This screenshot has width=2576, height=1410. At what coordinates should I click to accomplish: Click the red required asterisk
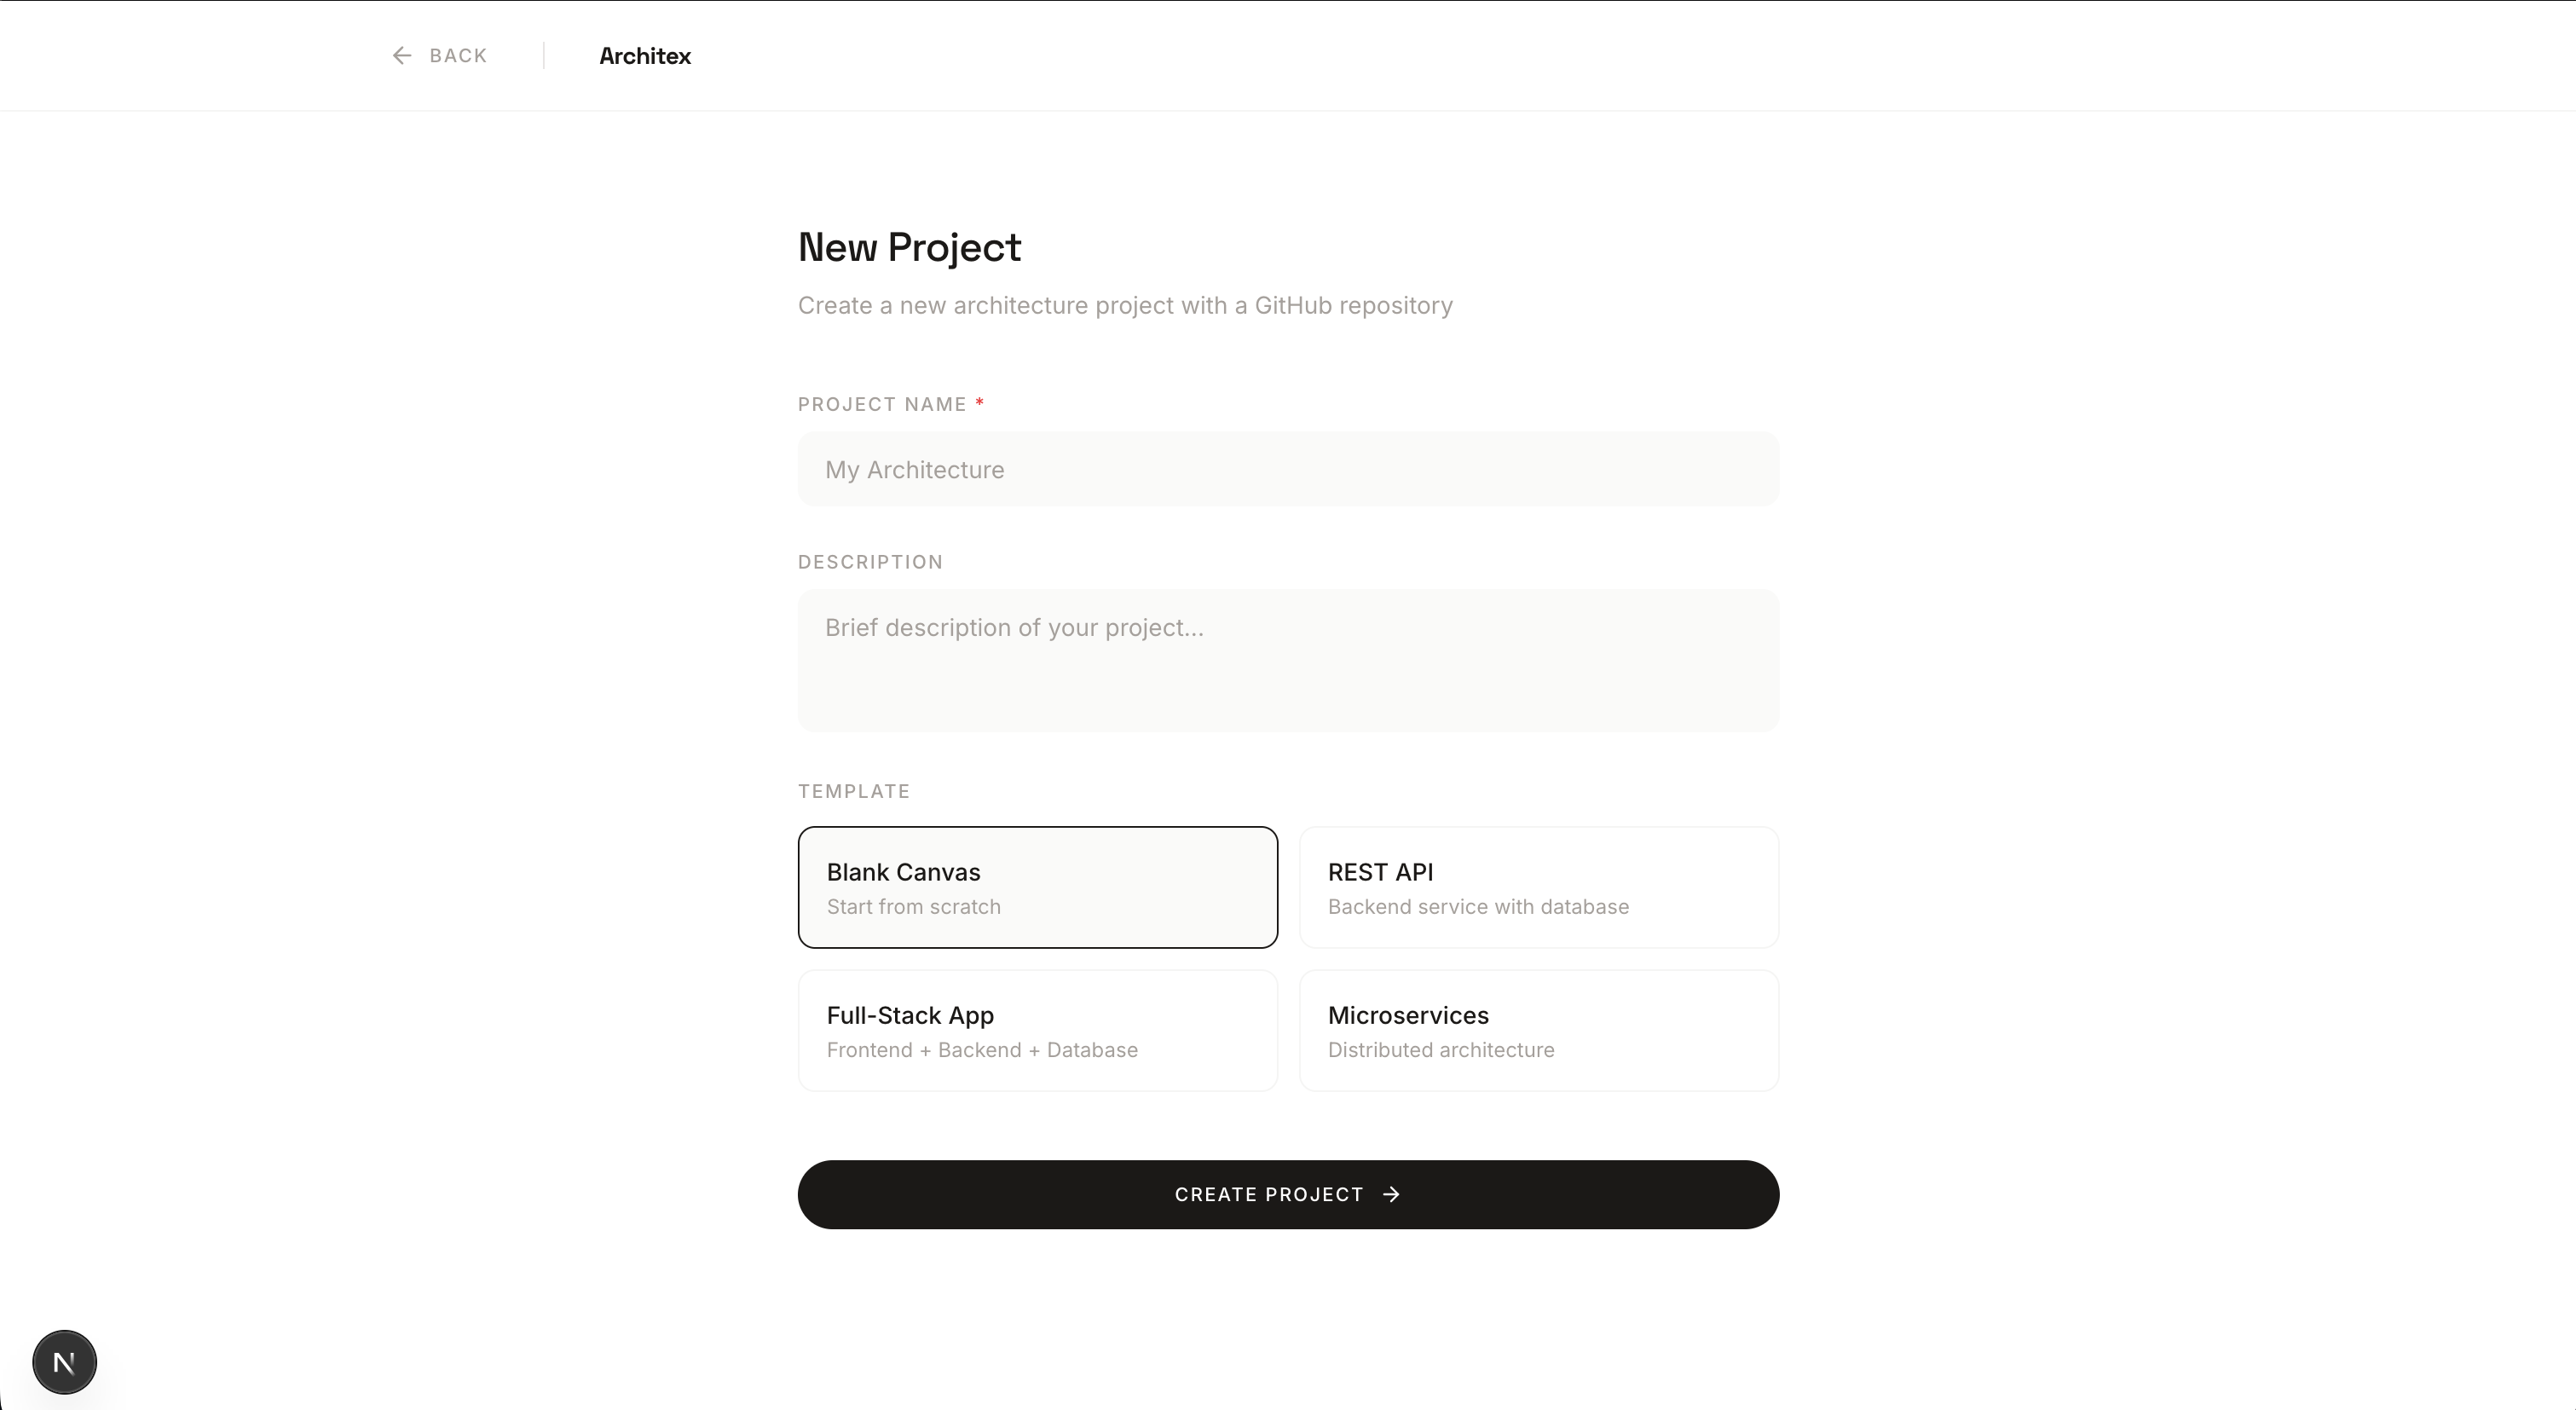(980, 402)
